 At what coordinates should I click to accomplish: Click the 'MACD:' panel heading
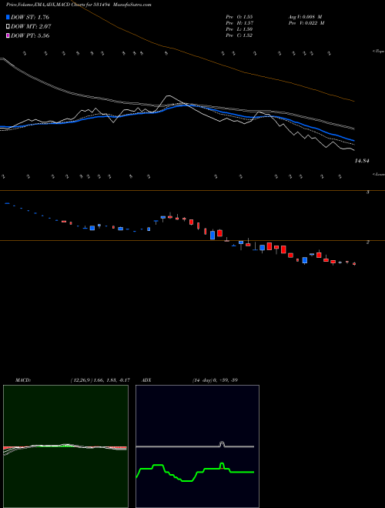point(23,380)
